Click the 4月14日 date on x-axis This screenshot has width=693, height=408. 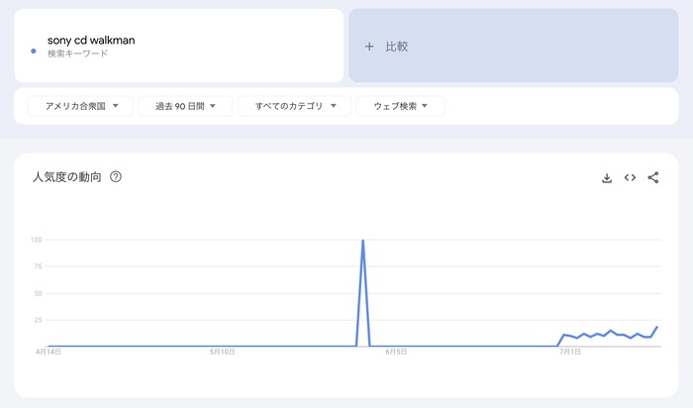[49, 353]
